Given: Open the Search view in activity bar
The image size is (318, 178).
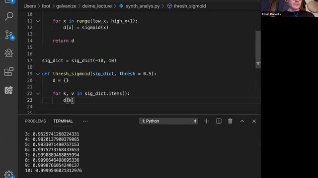Looking at the screenshot, I should [9, 16].
